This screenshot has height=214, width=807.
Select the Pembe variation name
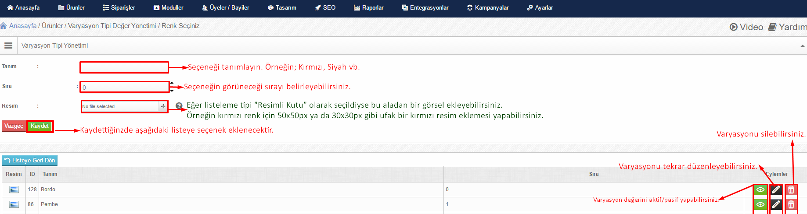coord(49,204)
